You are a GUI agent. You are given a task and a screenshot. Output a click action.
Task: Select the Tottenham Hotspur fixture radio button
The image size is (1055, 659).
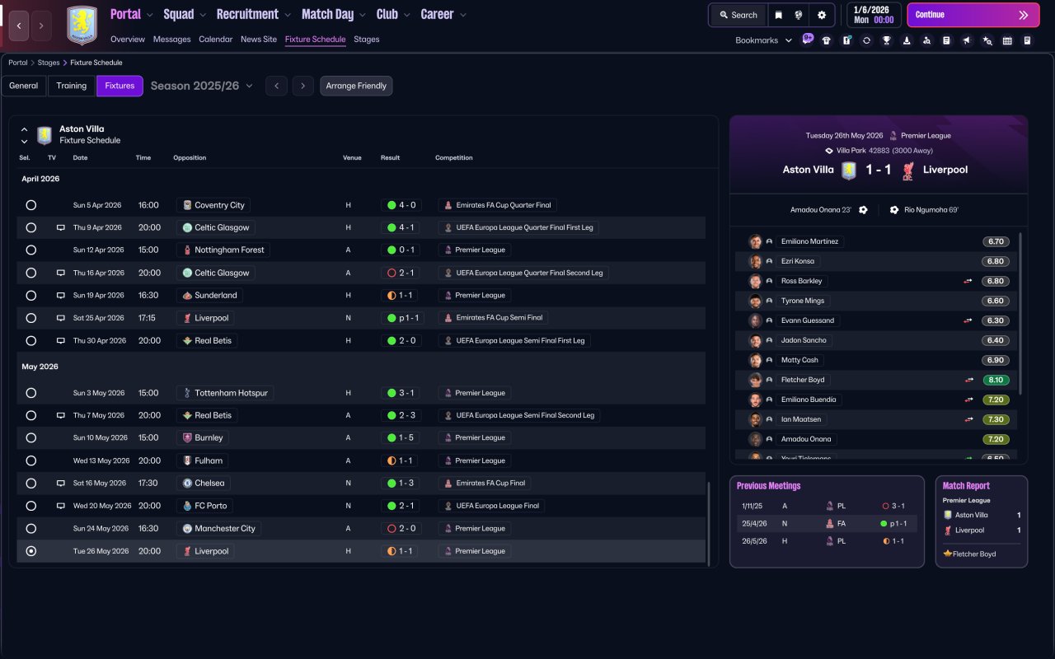(x=31, y=393)
